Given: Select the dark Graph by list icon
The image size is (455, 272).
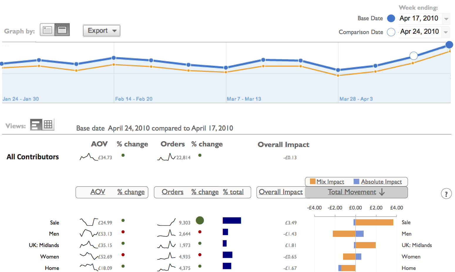Looking at the screenshot, I should (62, 30).
